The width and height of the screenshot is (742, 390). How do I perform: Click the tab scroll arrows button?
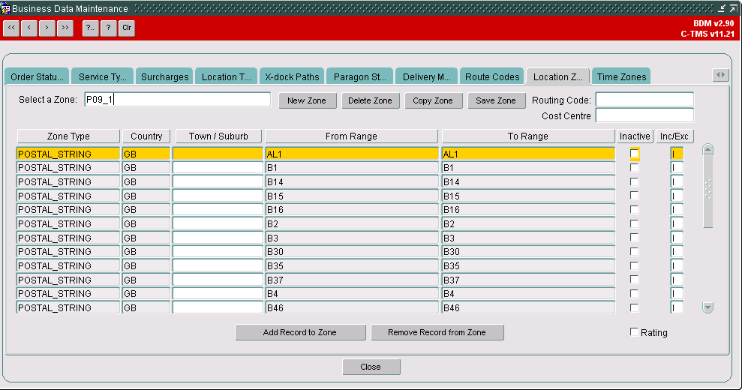720,75
